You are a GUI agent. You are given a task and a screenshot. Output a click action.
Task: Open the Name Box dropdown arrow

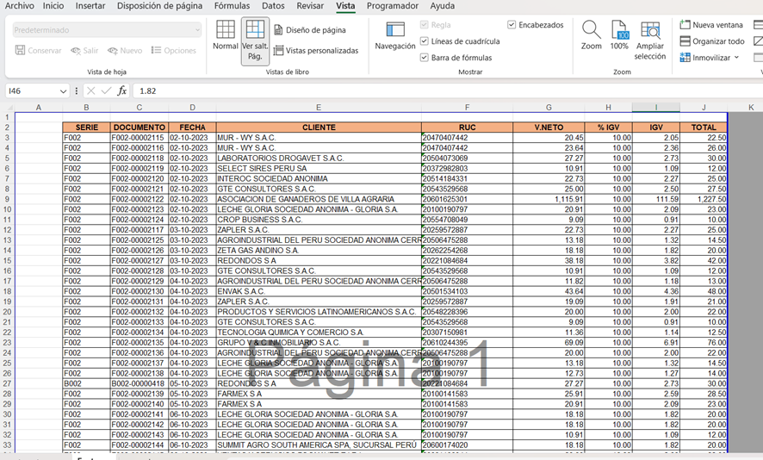63,91
